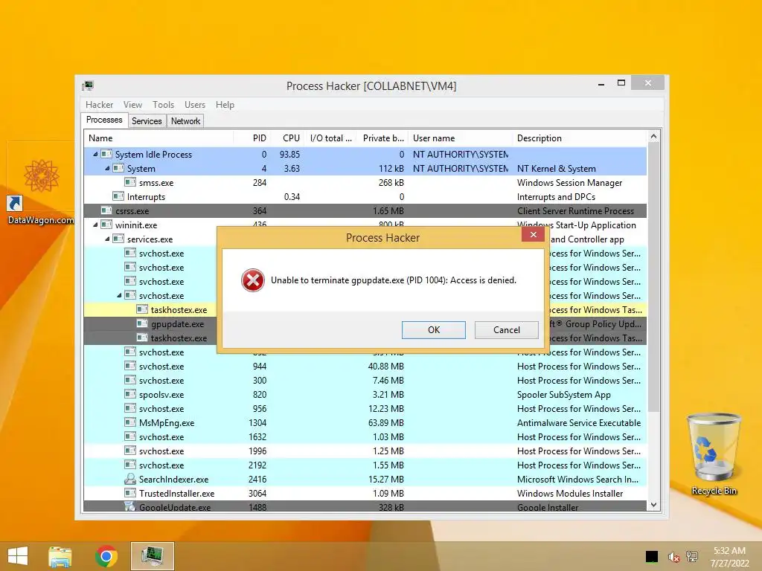762x571 pixels.
Task: Click the smss.exe process icon
Action: 129,182
